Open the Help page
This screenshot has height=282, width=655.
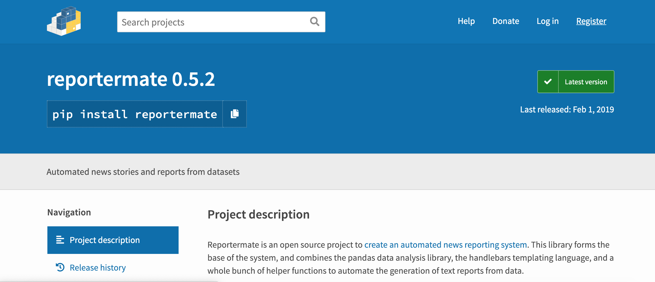click(x=466, y=21)
